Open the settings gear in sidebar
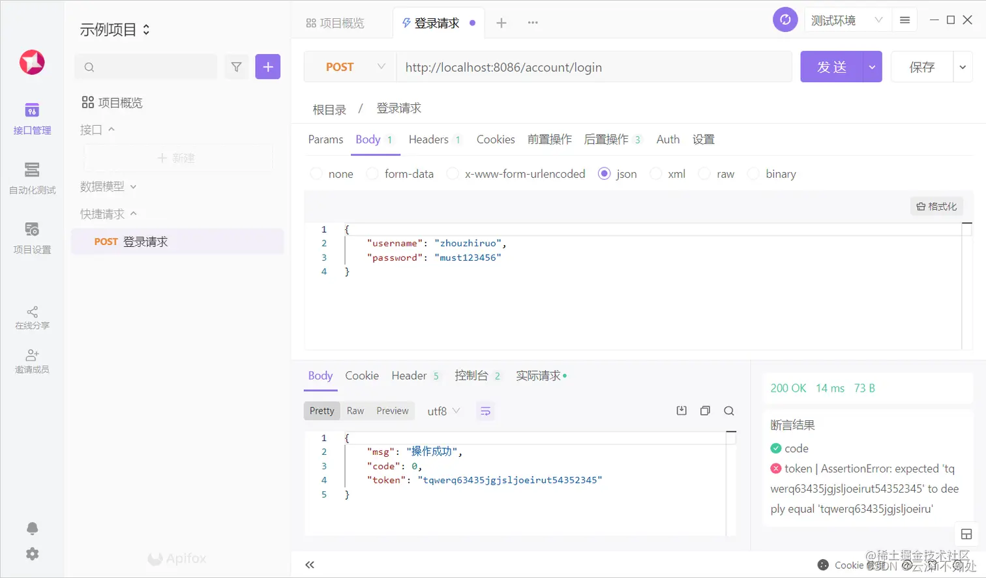The image size is (986, 578). [x=32, y=554]
